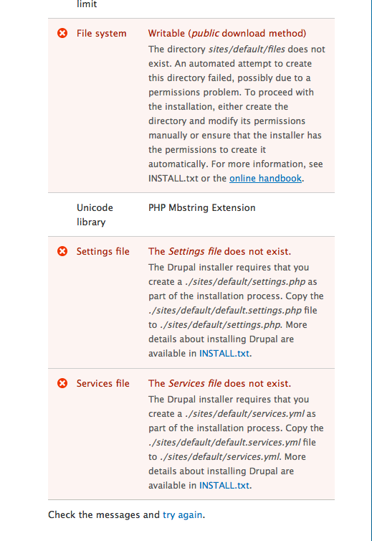Click the Services file error icon
Viewport: 372px width, 541px height.
(62, 383)
